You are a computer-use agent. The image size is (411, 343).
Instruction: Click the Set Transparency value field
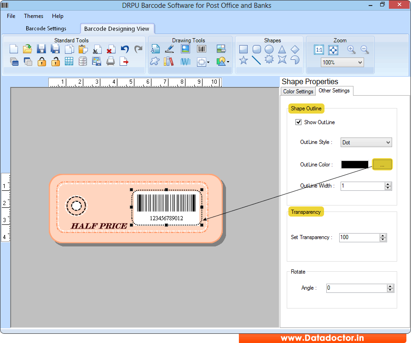(x=359, y=238)
